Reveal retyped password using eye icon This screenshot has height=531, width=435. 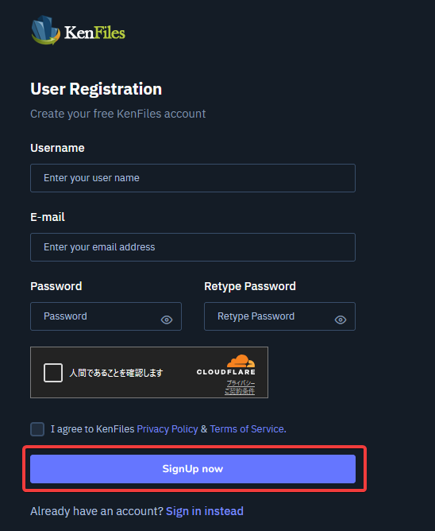click(x=341, y=320)
